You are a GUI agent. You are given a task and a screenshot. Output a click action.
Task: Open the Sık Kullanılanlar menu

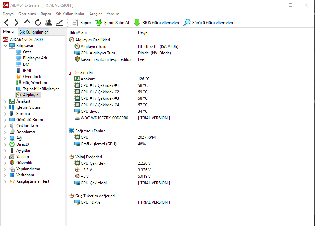[x=70, y=14]
